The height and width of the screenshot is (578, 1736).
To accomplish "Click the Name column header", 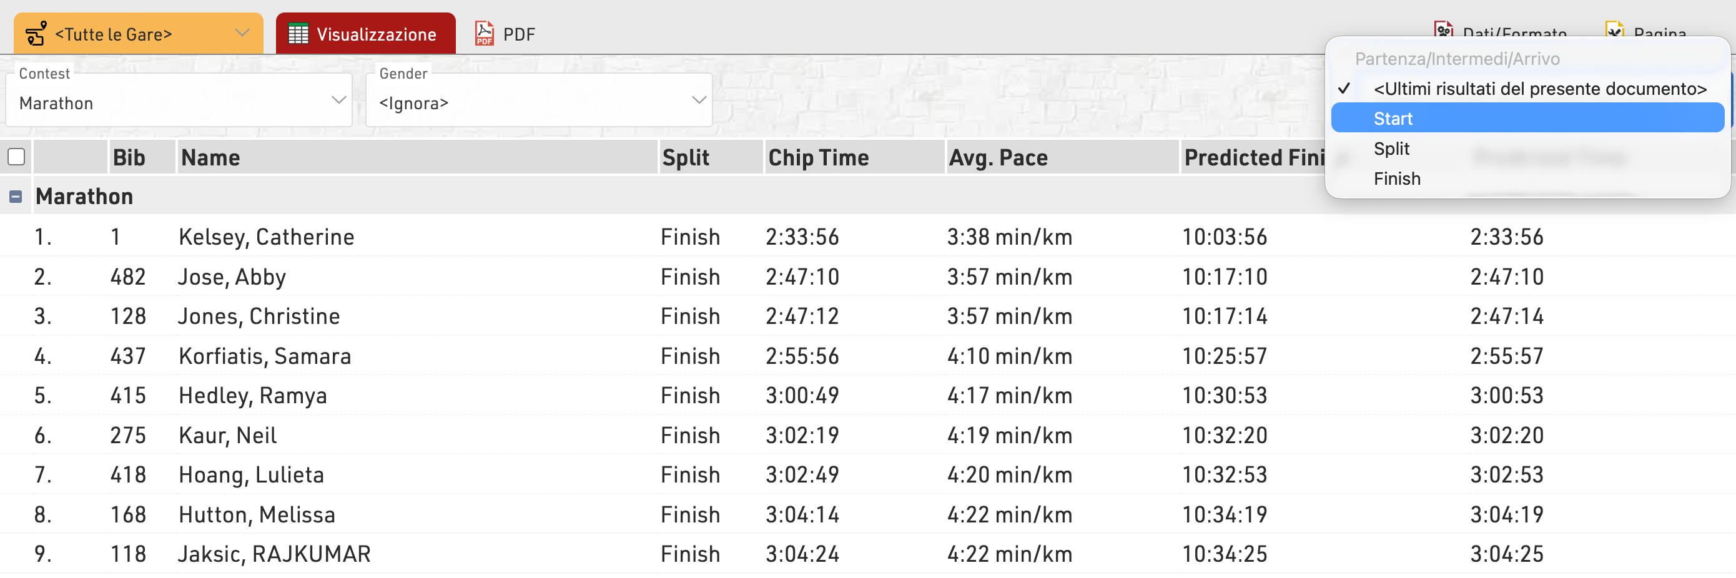I will (210, 158).
